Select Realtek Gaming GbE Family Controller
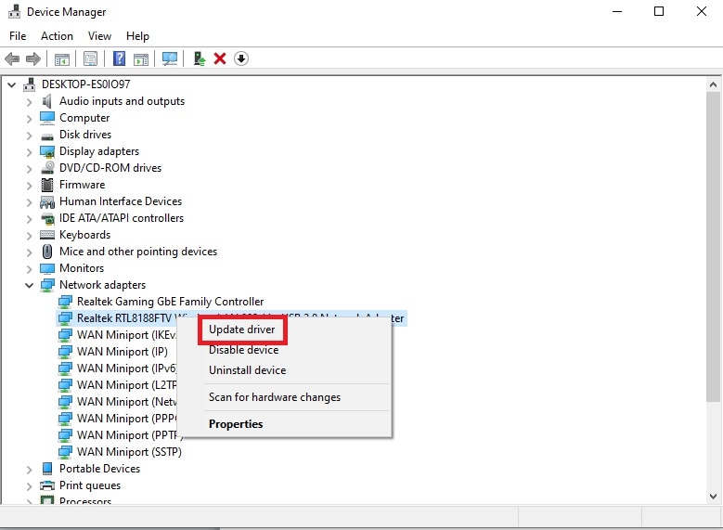The height and width of the screenshot is (530, 723). [170, 302]
